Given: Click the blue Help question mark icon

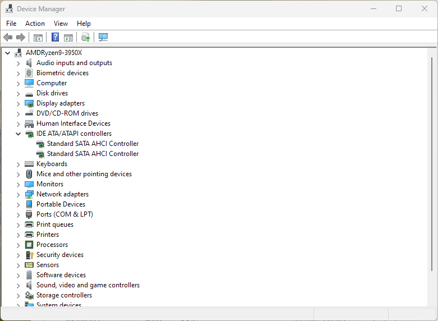Looking at the screenshot, I should [x=56, y=37].
